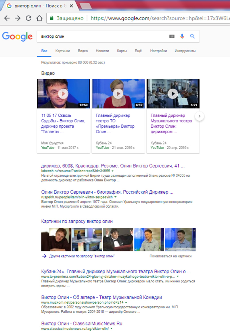Click 'Другие картинки по запросу' link
Image resolution: width=230 pixels, height=331 pixels.
(x=82, y=256)
